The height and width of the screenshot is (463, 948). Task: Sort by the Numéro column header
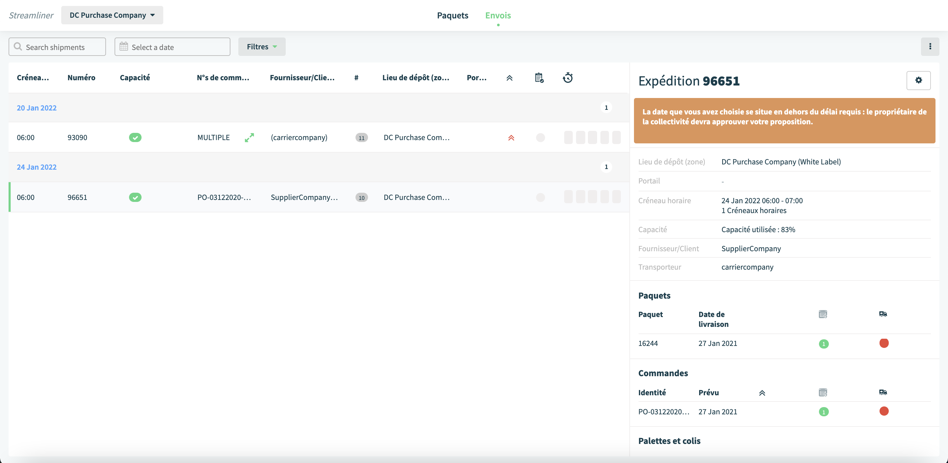click(x=81, y=78)
